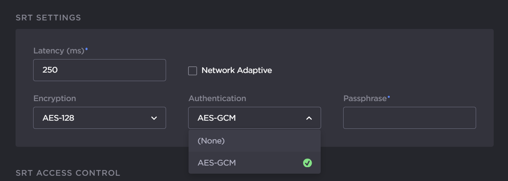Enable the Network Adaptive checkbox
508x181 pixels.
193,71
